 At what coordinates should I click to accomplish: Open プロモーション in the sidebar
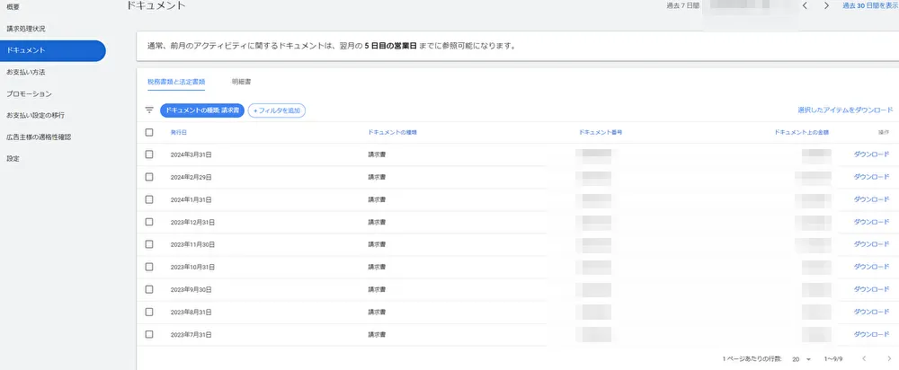click(x=30, y=94)
